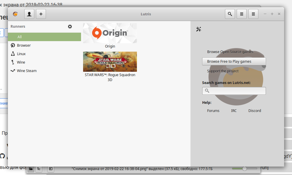Click the Browser runner icon

click(x=13, y=45)
